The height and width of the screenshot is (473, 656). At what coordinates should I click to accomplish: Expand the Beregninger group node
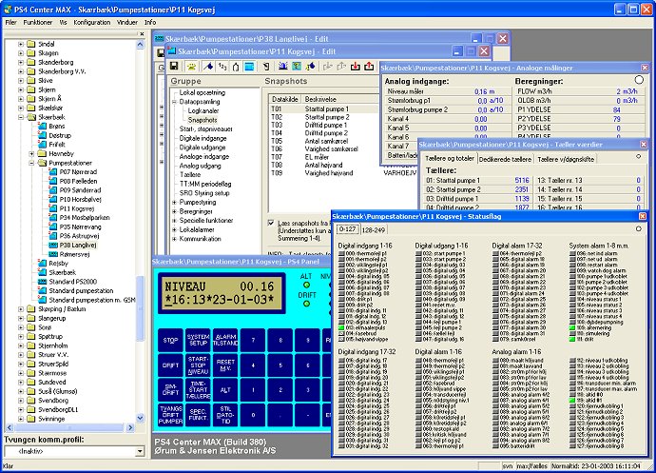175,211
